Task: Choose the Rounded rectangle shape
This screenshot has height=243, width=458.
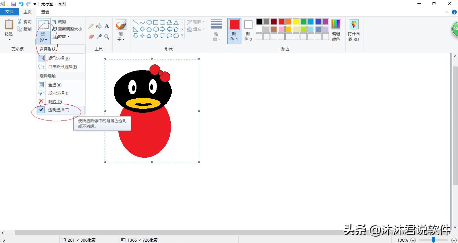Action: tap(163, 22)
